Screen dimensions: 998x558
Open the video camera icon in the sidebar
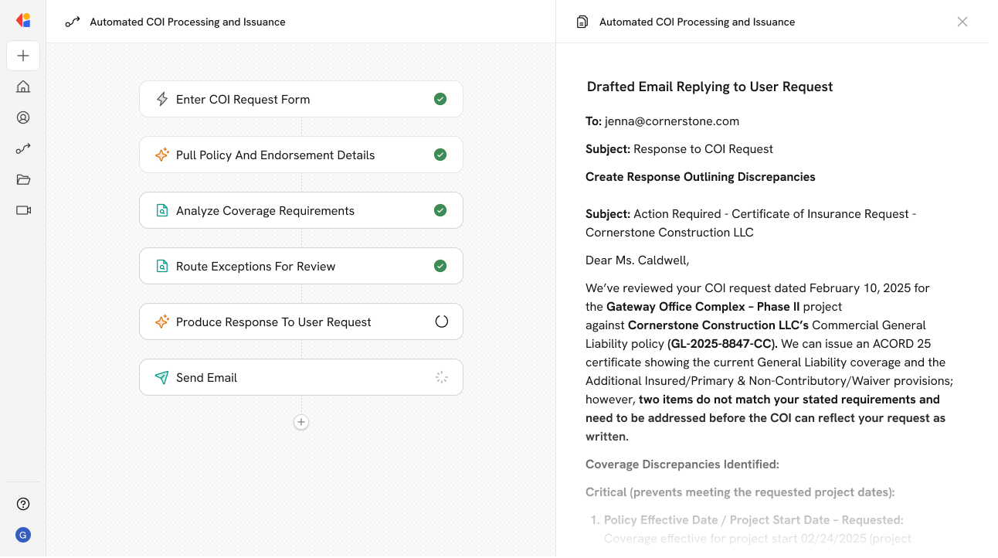(23, 210)
